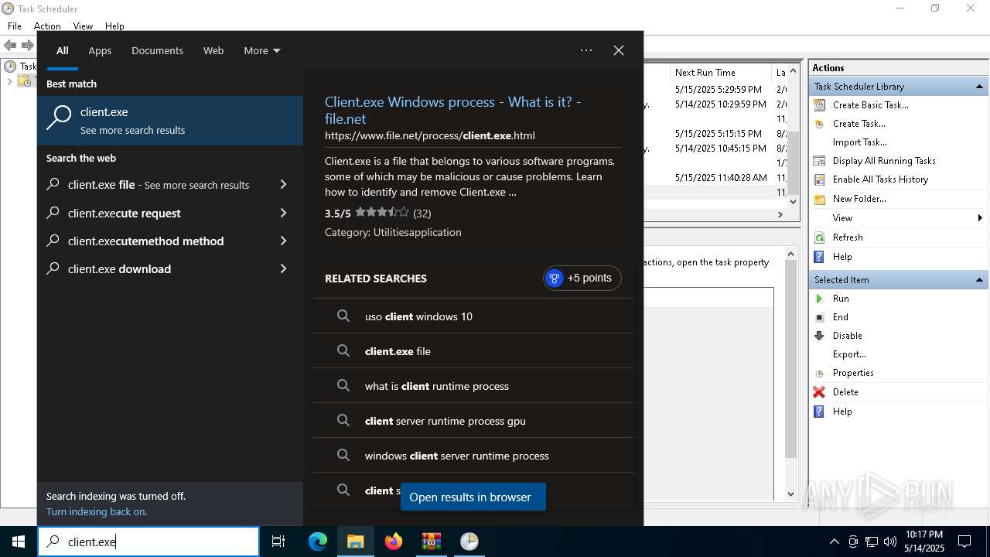Viewport: 990px width, 557px height.
Task: Expand Task Scheduler Library tree node
Action: 9,81
